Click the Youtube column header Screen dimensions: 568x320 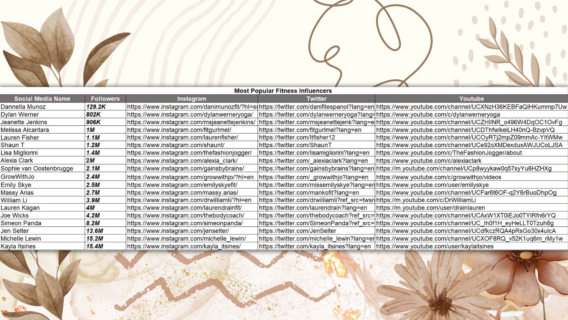coord(471,99)
